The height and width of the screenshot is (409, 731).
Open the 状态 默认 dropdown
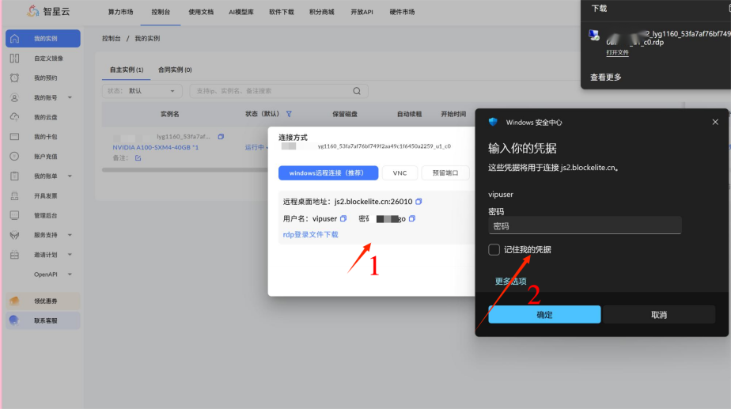coord(142,91)
